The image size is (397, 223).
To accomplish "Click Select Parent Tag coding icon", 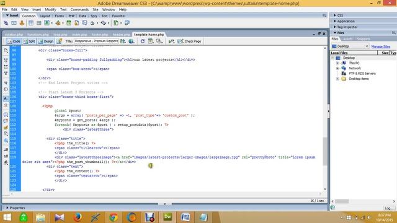I will (x=6, y=82).
